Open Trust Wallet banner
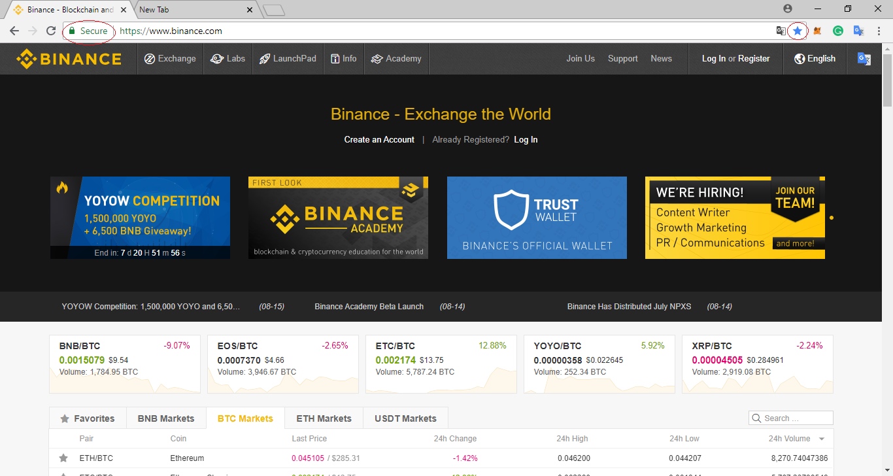This screenshot has width=893, height=476. pos(537,218)
